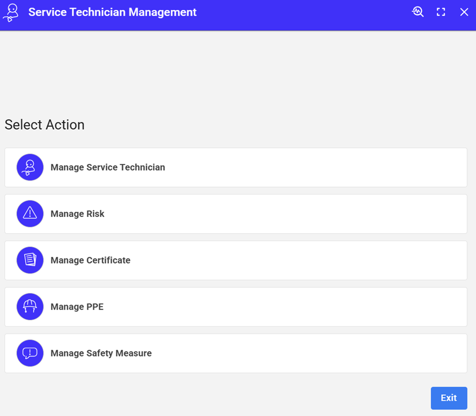Open the Manage PPE text label
Viewport: 476px width, 416px height.
77,307
